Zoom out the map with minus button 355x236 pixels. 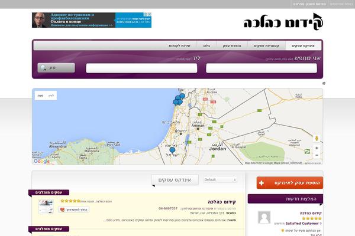[x=317, y=155]
